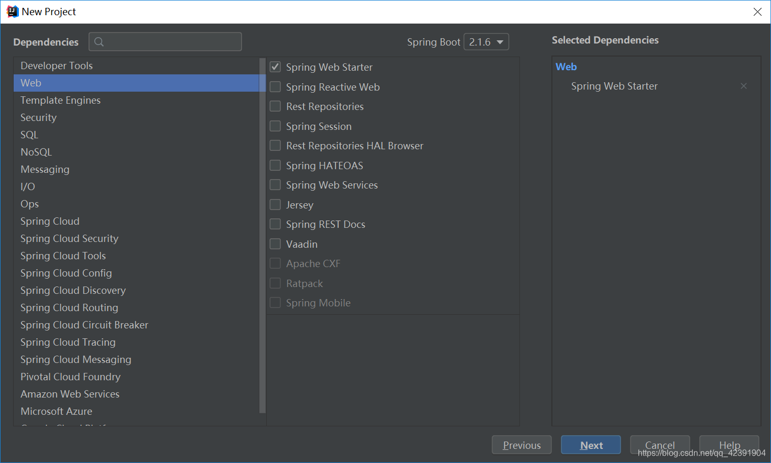Select Developer Tools category
Screen dimensions: 771x463
click(136, 65)
